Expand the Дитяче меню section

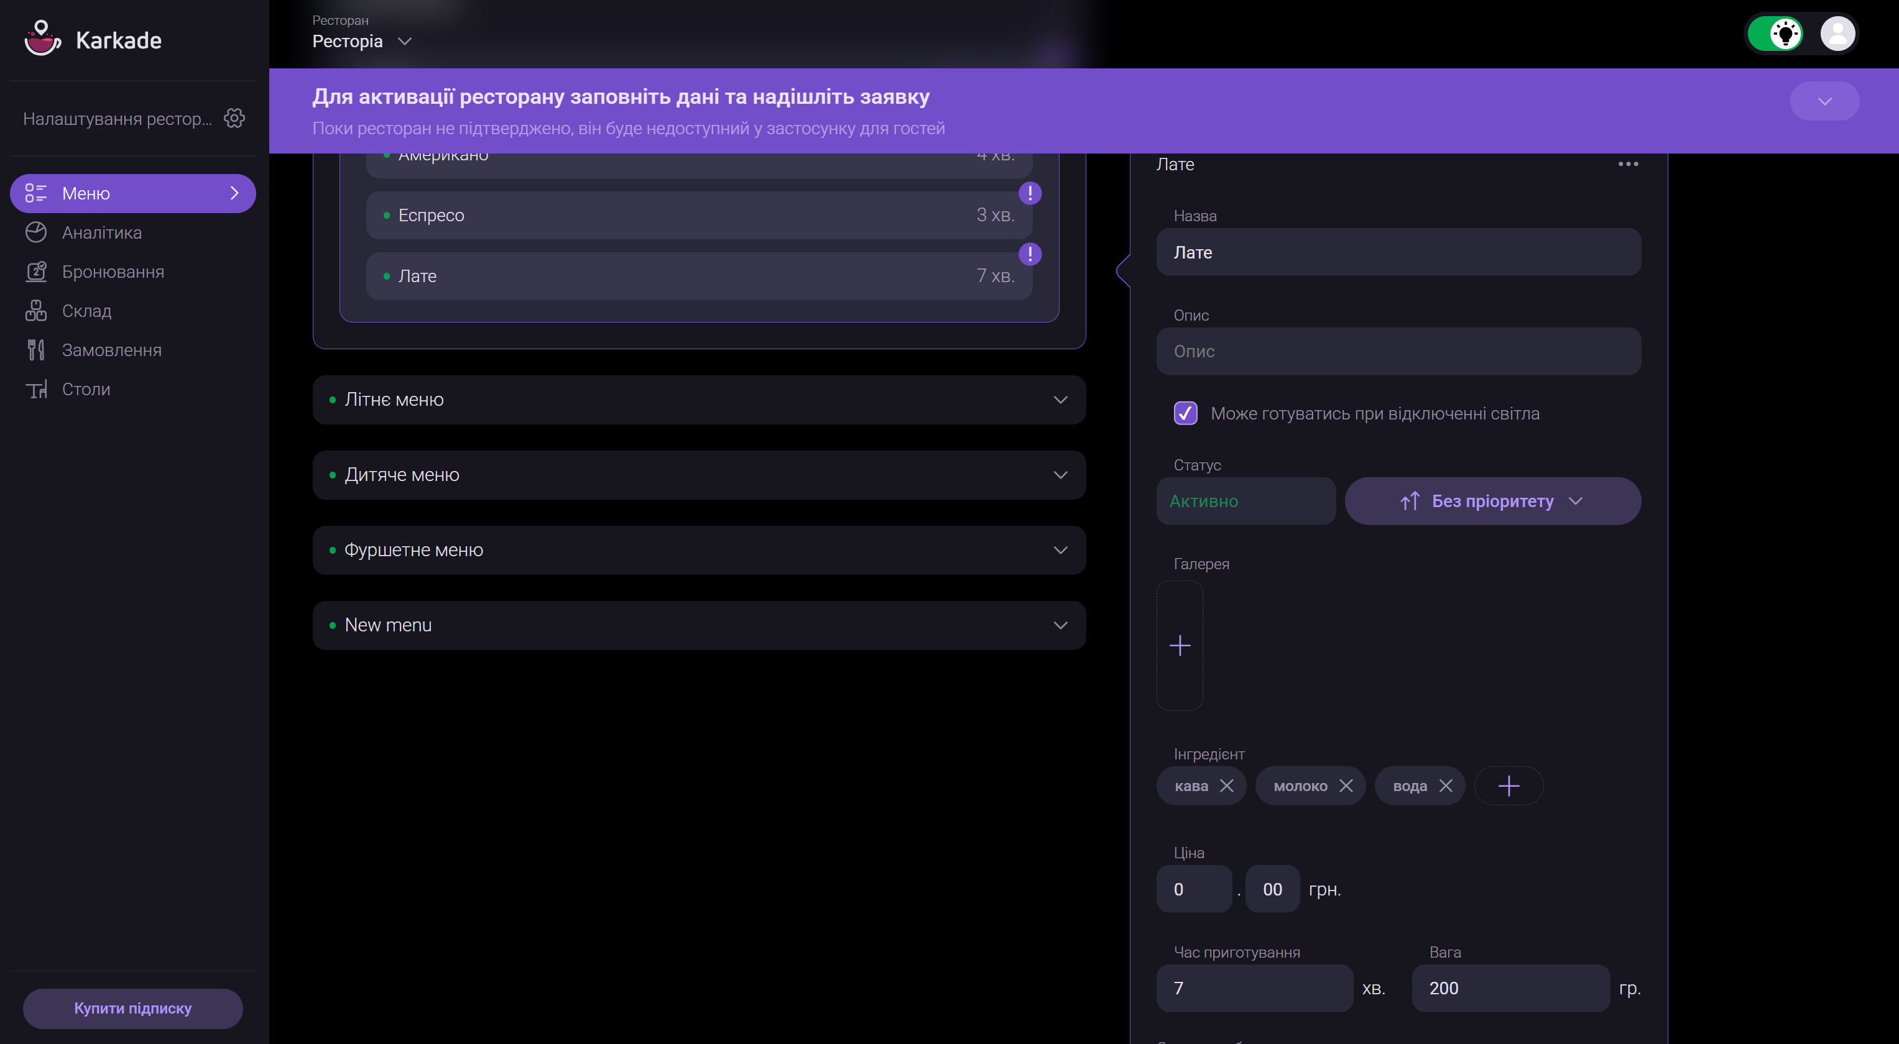click(699, 475)
